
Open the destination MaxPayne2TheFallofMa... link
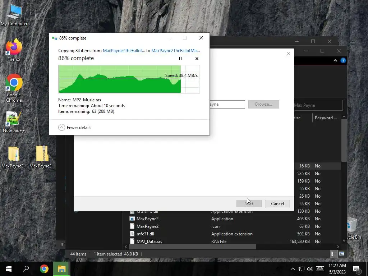175,50
